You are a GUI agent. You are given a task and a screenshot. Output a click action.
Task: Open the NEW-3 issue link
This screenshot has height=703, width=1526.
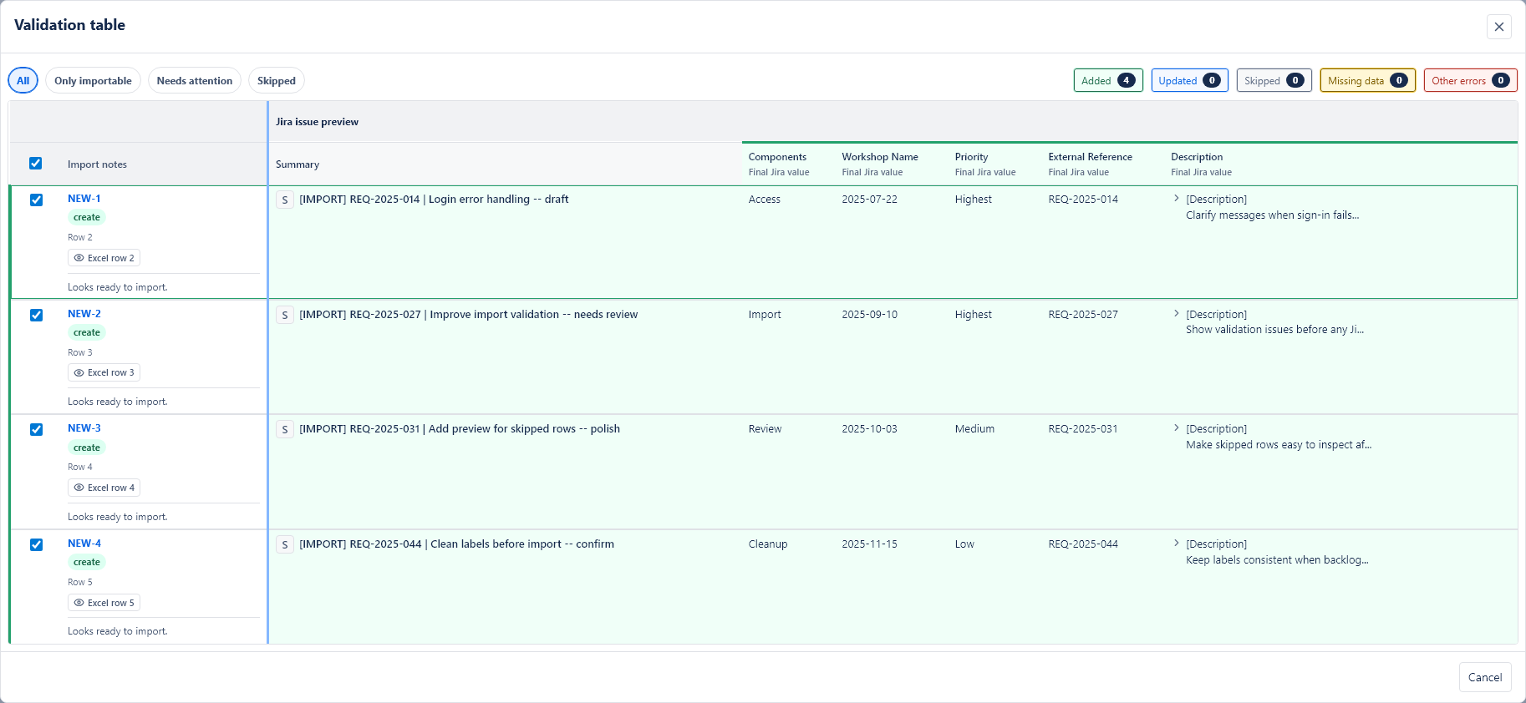(84, 428)
